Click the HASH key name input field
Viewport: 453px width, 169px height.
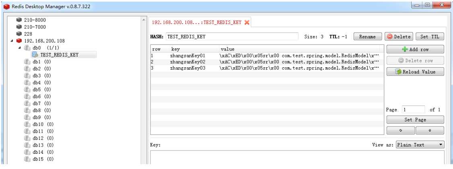(x=232, y=36)
